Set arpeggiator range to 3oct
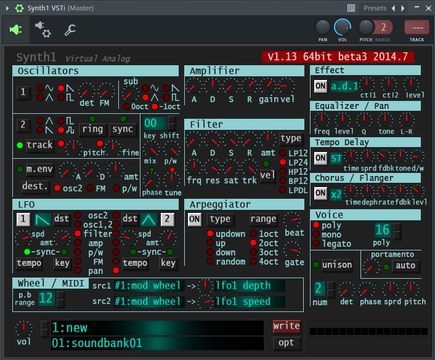This screenshot has width=435, height=360. coord(253,252)
